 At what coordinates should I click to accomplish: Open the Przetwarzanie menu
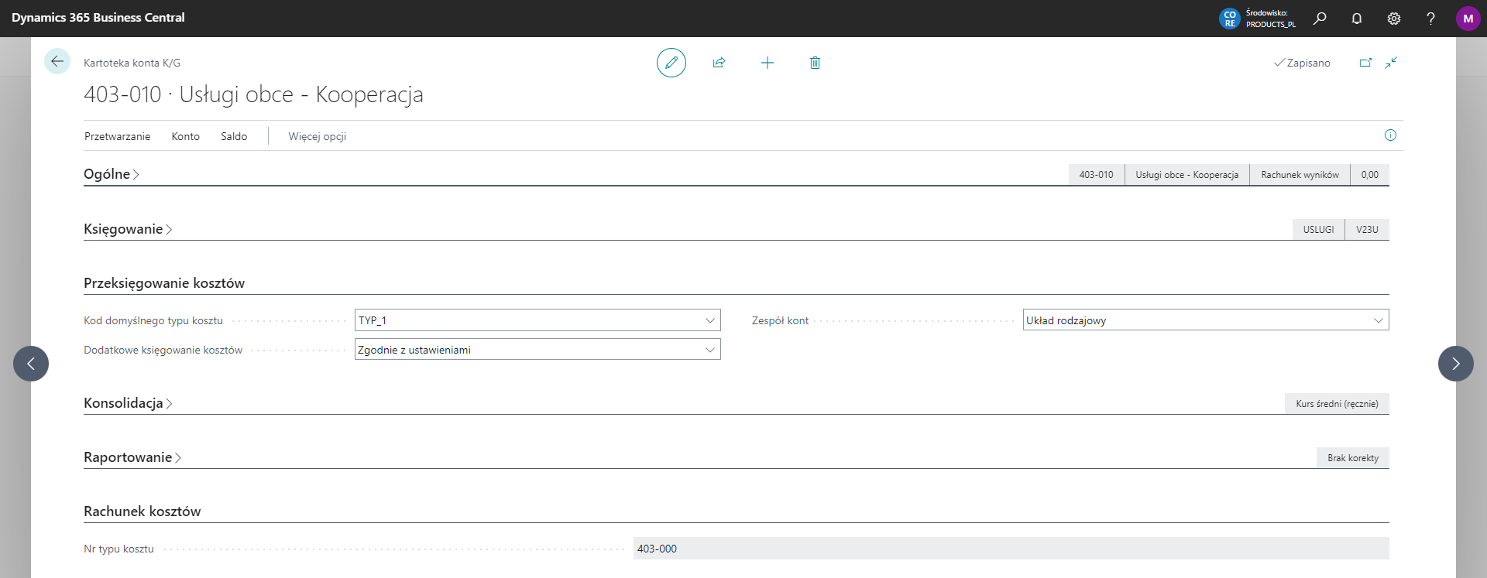point(117,136)
